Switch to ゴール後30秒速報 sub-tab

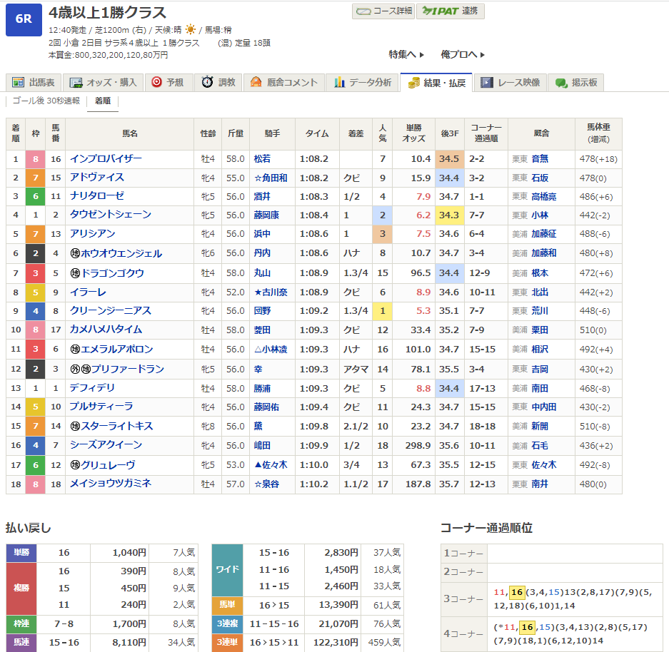[47, 101]
